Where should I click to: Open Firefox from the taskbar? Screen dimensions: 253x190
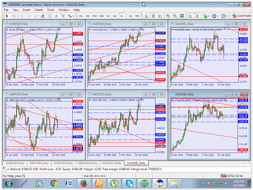(x=84, y=184)
